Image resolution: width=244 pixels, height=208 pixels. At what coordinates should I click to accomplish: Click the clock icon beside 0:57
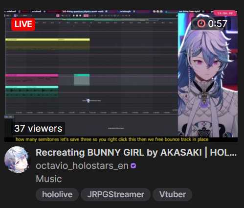(201, 23)
